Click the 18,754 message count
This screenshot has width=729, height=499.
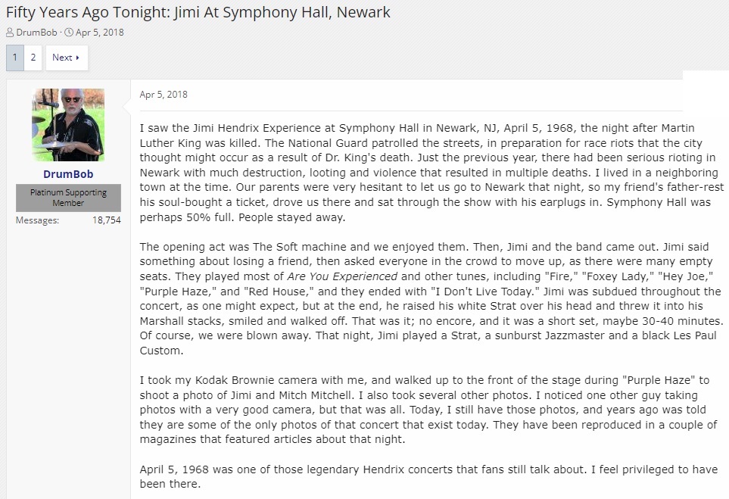pos(107,220)
